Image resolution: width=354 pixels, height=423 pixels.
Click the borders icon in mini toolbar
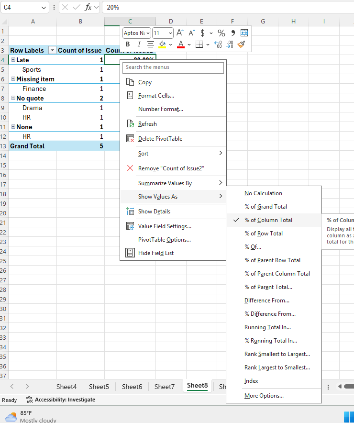[199, 44]
